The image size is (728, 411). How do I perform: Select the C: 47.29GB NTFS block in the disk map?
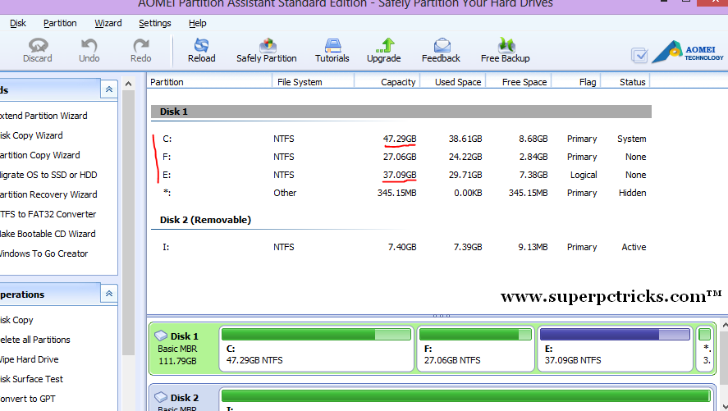(x=316, y=349)
